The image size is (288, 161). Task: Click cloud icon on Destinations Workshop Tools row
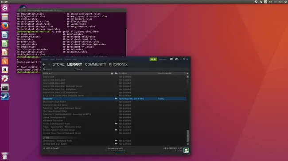pos(116,141)
